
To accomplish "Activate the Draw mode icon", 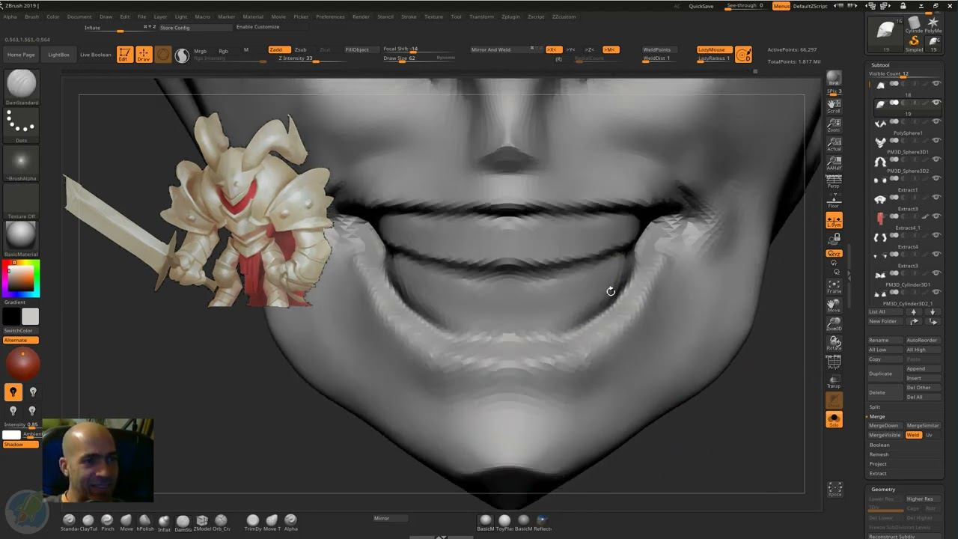I will [x=144, y=55].
